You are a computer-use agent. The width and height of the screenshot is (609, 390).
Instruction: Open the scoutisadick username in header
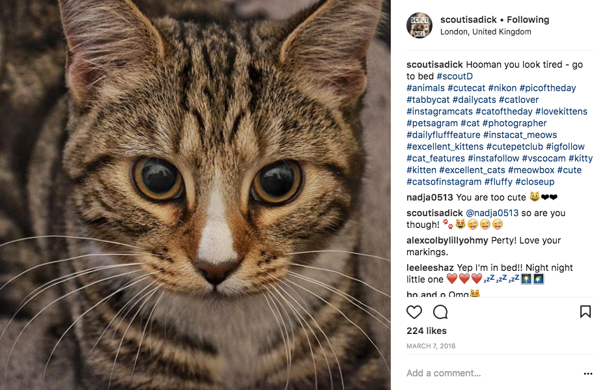(468, 20)
